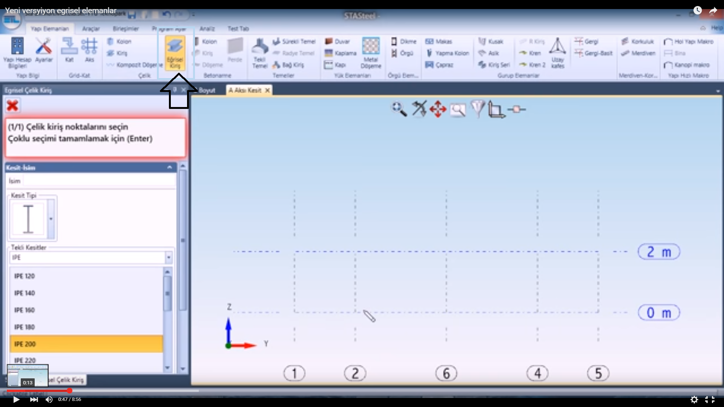Open the IPE Tekli Kesitler dropdown
The height and width of the screenshot is (407, 724).
169,258
